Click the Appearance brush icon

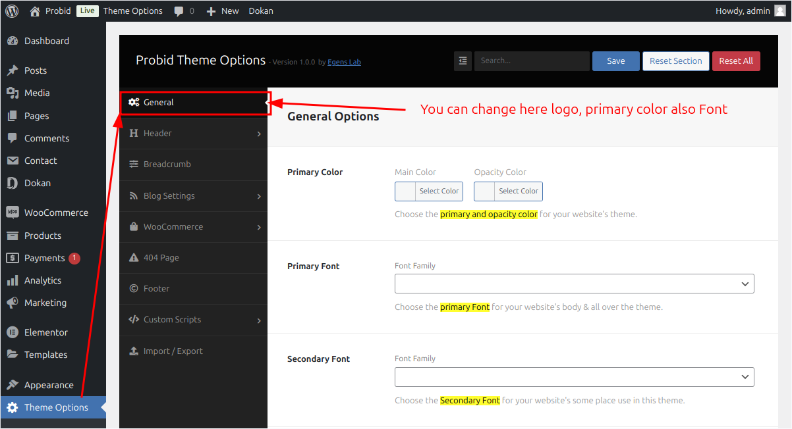[13, 385]
